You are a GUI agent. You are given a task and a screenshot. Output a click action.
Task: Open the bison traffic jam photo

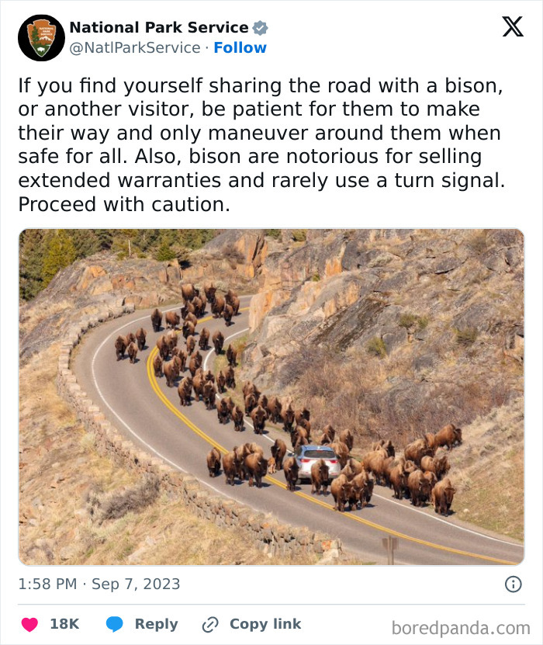tap(271, 396)
